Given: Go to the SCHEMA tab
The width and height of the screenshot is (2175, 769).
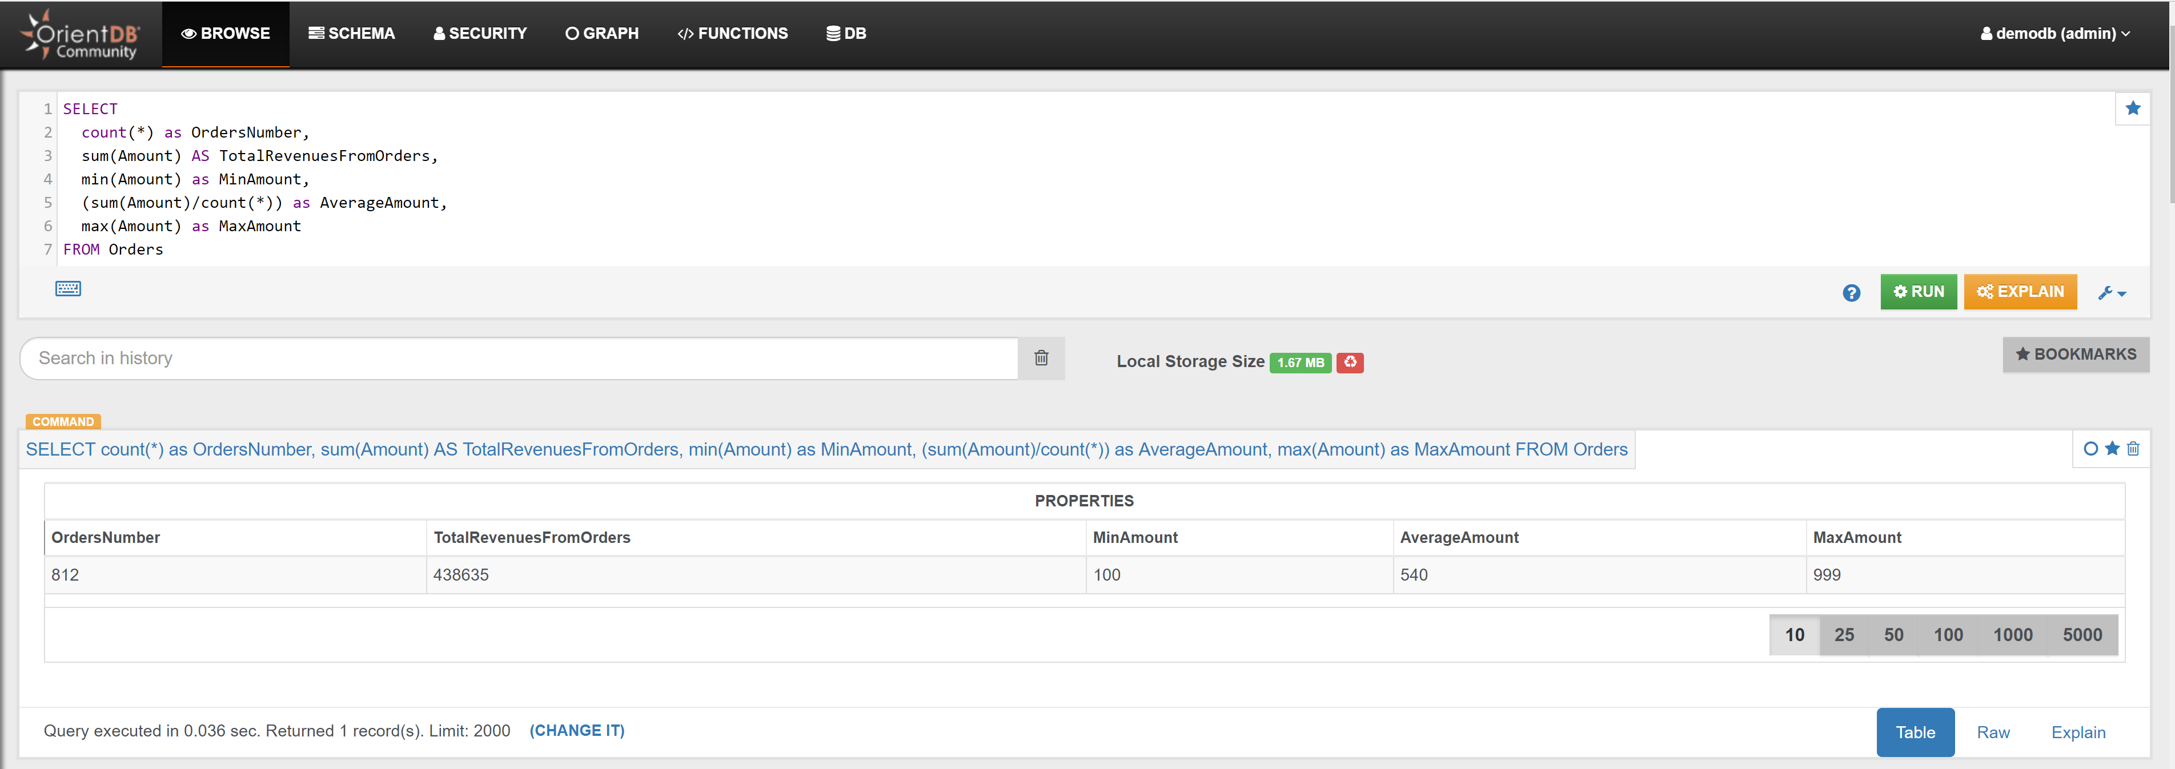Looking at the screenshot, I should [351, 34].
